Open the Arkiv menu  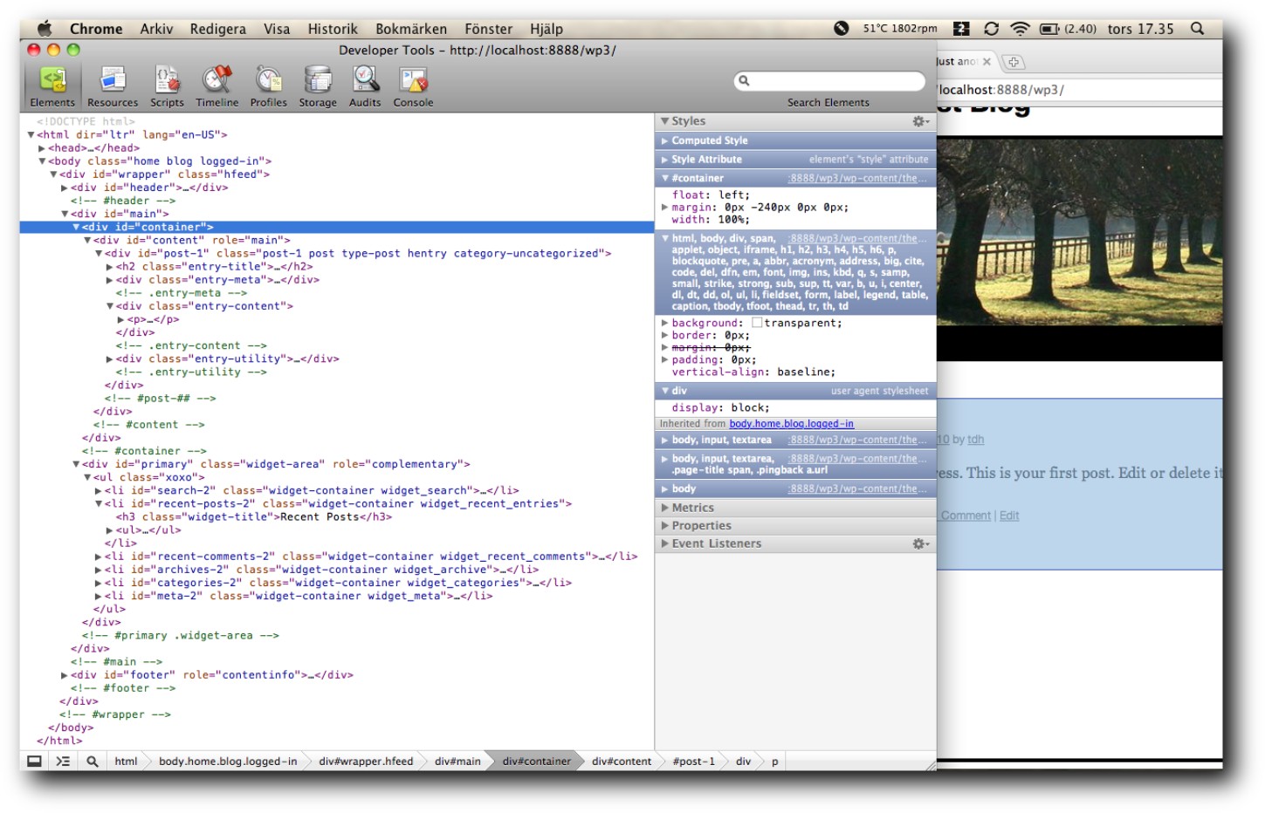[156, 29]
